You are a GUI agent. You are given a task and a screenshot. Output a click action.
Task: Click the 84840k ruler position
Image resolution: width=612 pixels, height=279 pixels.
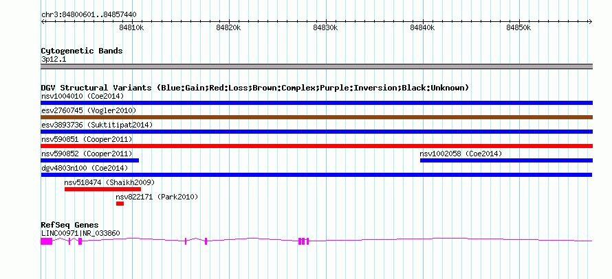pos(422,27)
